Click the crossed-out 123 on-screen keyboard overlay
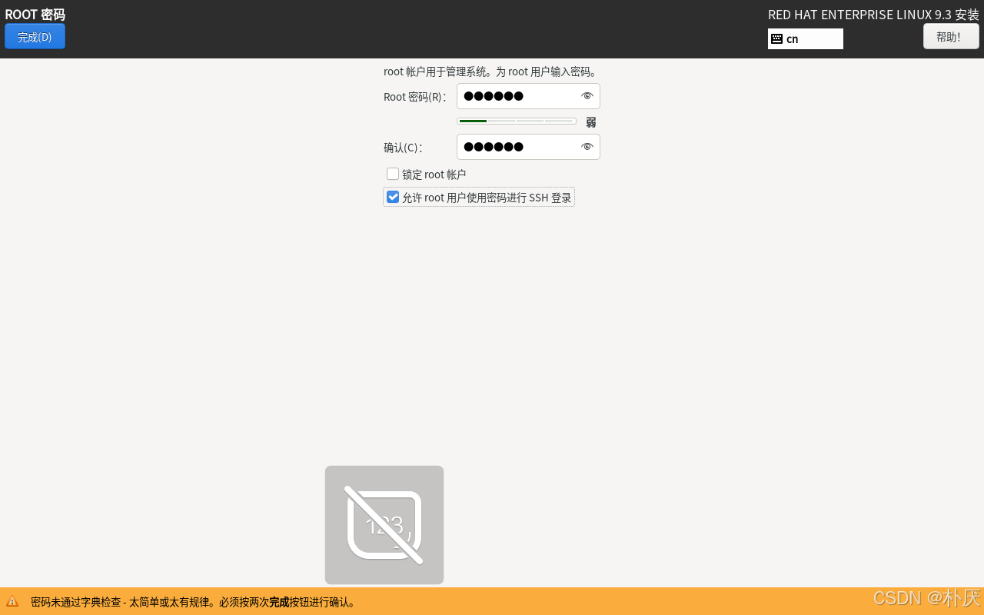Image resolution: width=984 pixels, height=615 pixels. pyautogui.click(x=384, y=525)
